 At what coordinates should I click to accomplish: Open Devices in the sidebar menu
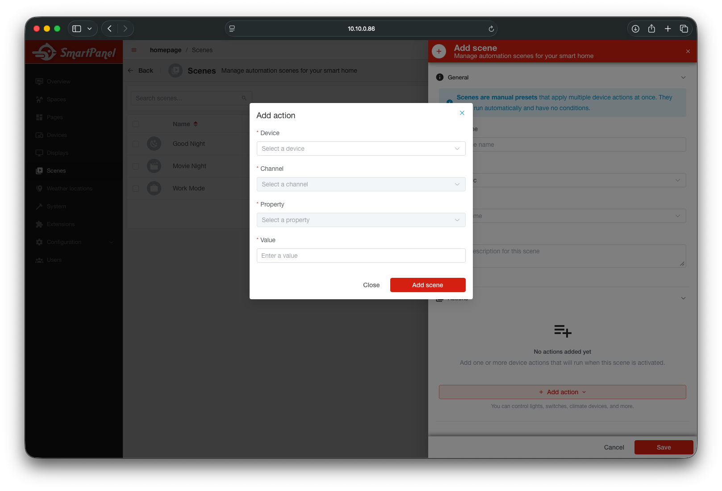point(57,135)
